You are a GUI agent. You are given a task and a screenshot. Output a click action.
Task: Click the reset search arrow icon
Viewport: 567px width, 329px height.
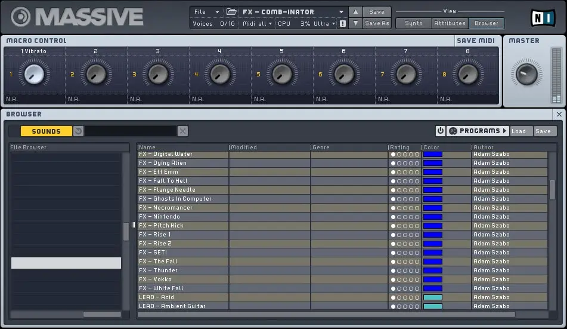(78, 131)
